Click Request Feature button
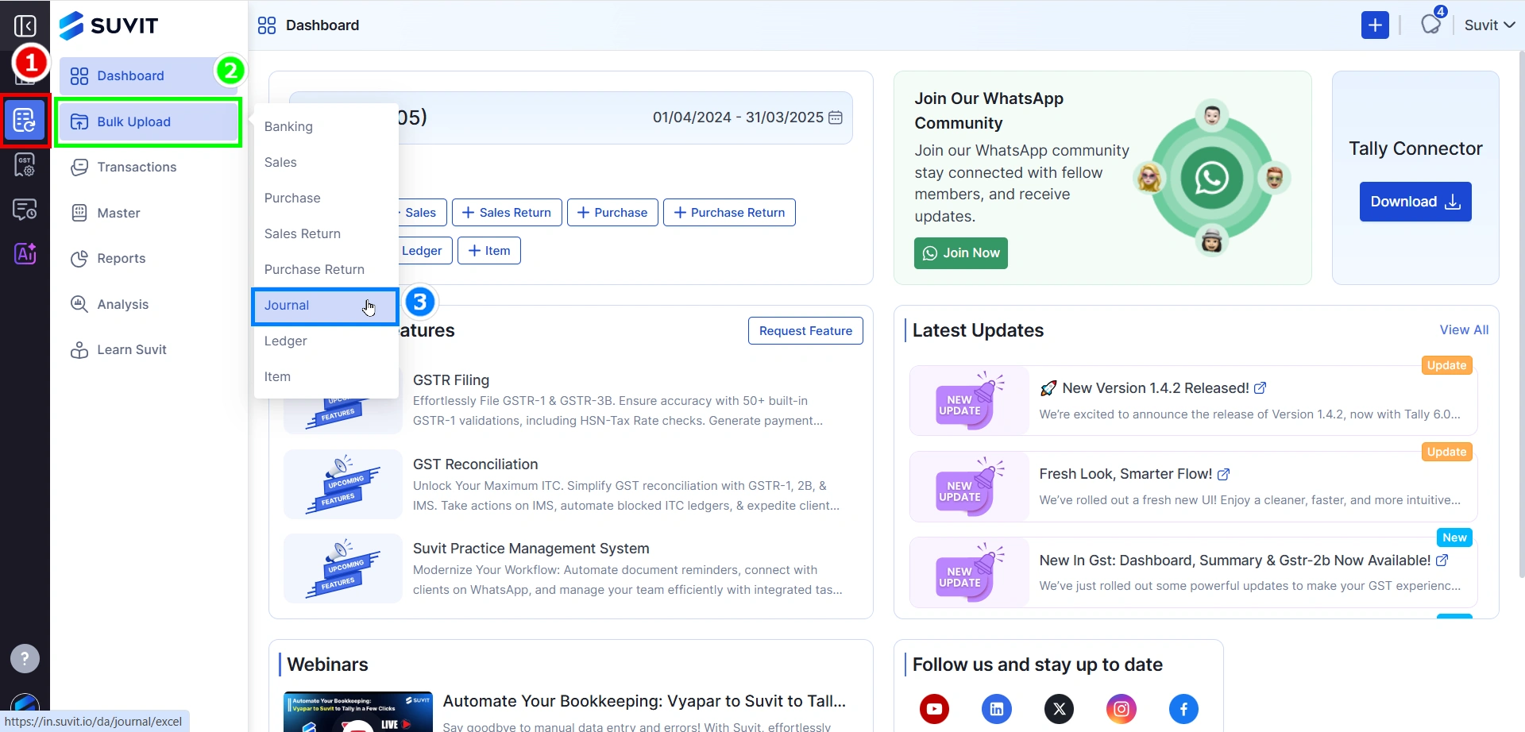The image size is (1525, 732). tap(805, 331)
